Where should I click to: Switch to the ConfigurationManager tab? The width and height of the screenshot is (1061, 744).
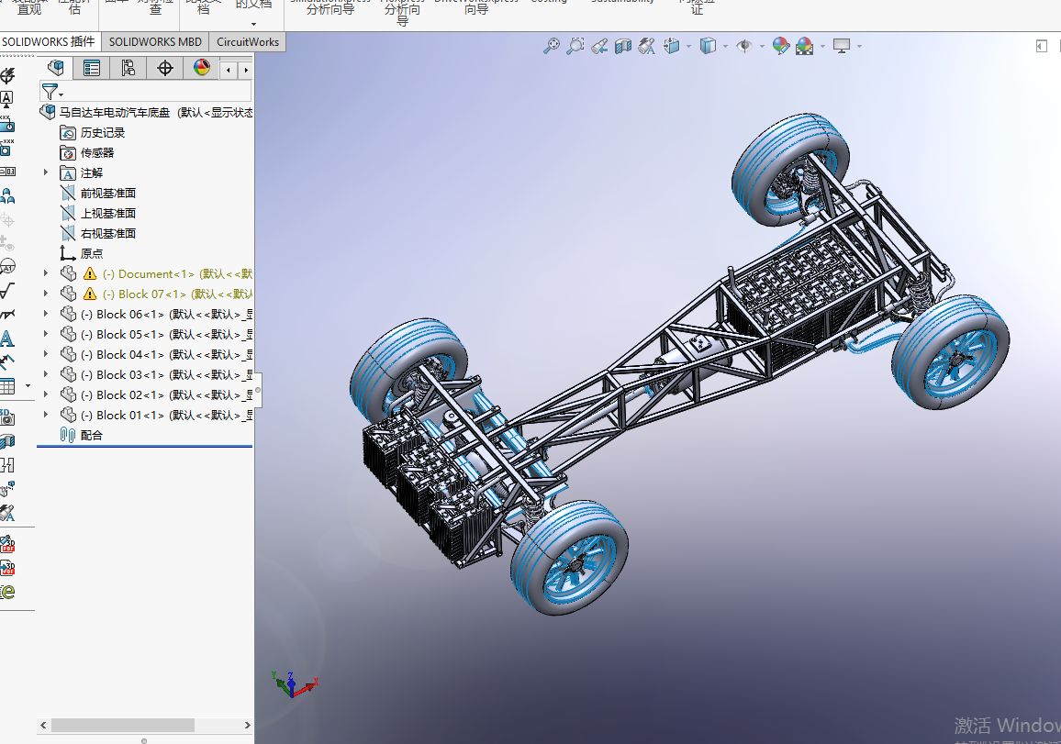128,68
